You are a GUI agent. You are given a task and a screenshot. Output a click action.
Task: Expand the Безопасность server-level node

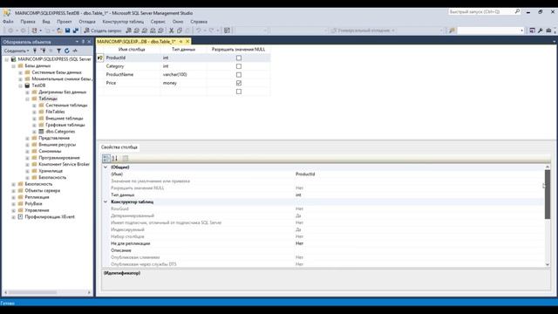click(14, 184)
